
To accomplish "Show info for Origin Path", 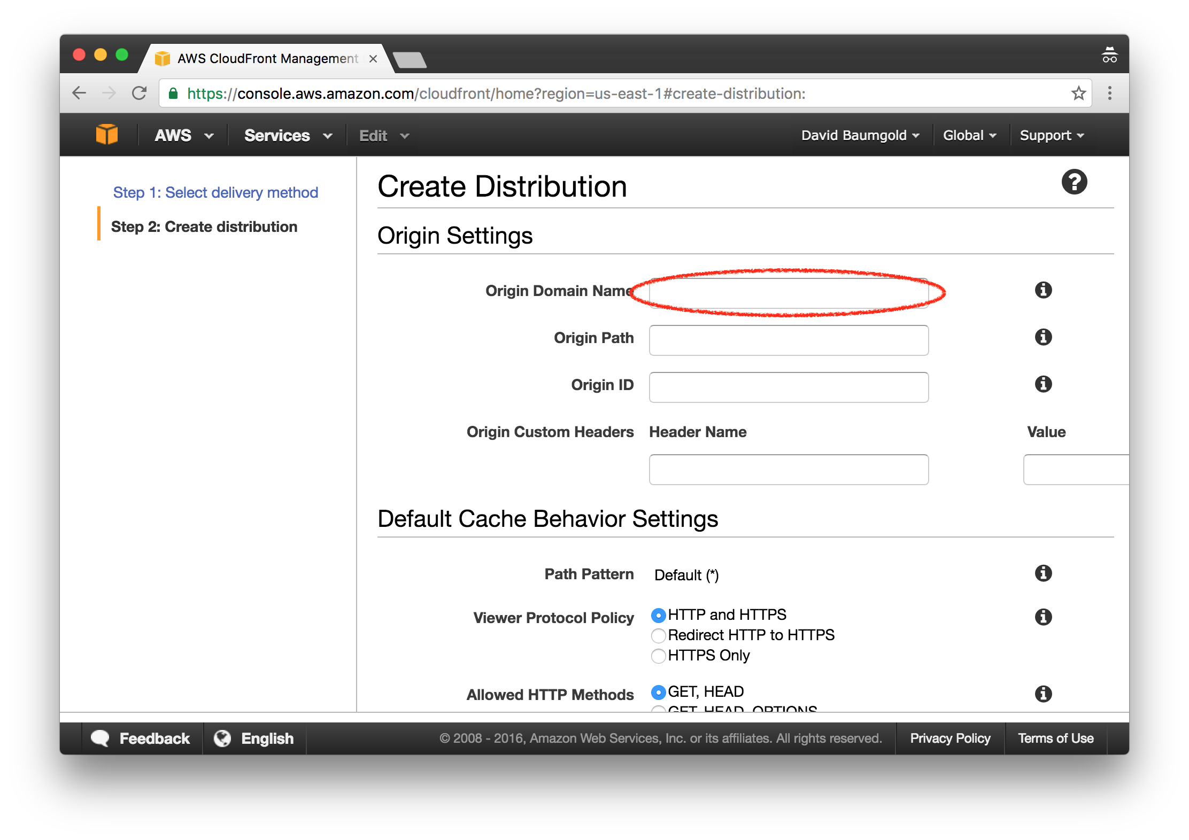I will pos(1043,337).
